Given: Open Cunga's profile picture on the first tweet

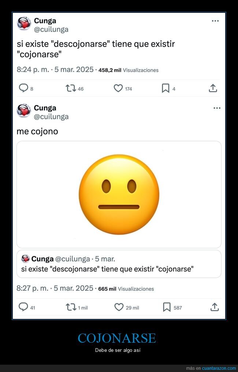Looking at the screenshot, I should (x=24, y=24).
